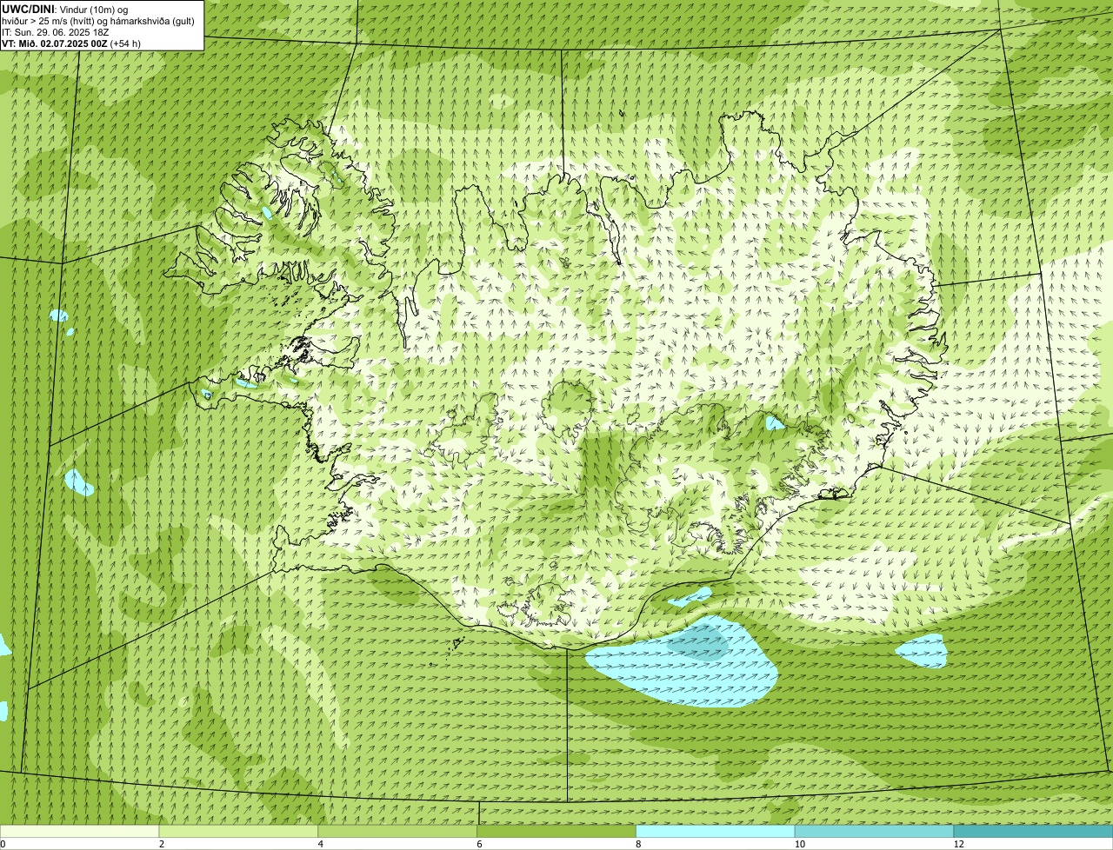
Task: Click the largest cyan wind patch south of Iceland
Action: click(x=683, y=663)
